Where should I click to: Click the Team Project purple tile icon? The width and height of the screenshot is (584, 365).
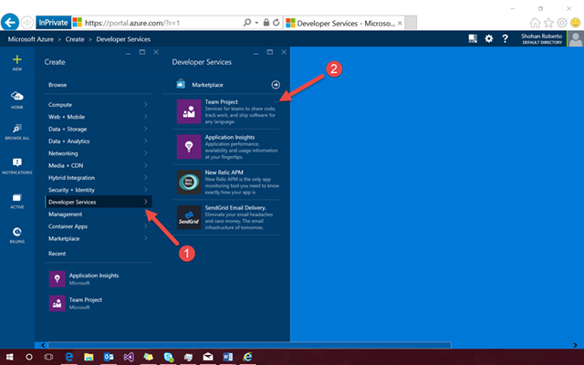coord(189,111)
